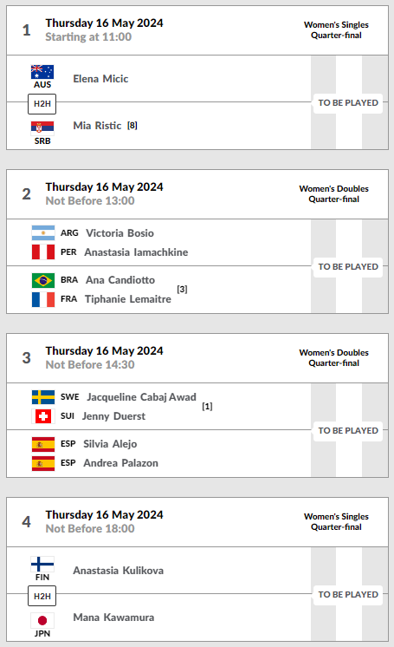This screenshot has width=394, height=647.
Task: Click the Sweden flag icon
Action: point(43,397)
